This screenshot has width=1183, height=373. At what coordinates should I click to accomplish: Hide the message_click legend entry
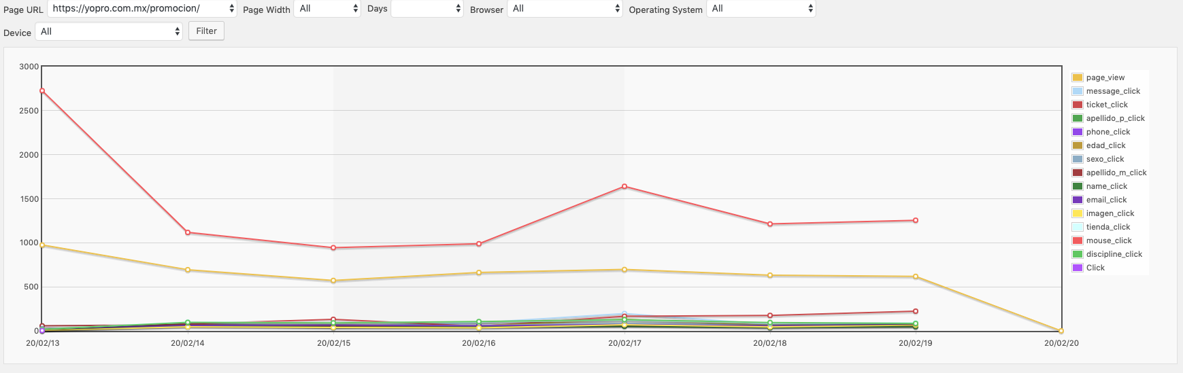(x=1112, y=91)
